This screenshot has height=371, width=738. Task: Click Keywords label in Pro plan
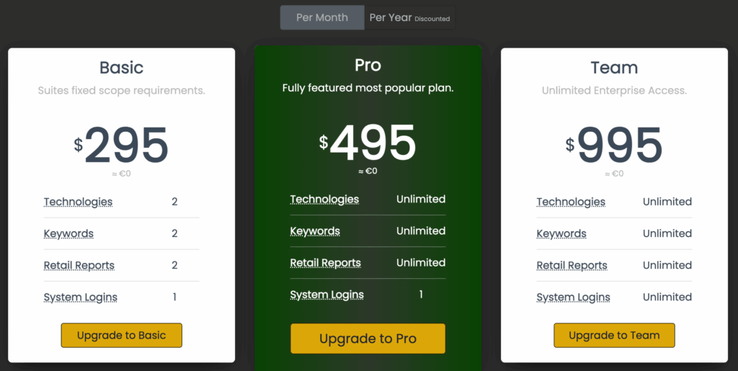tap(315, 231)
